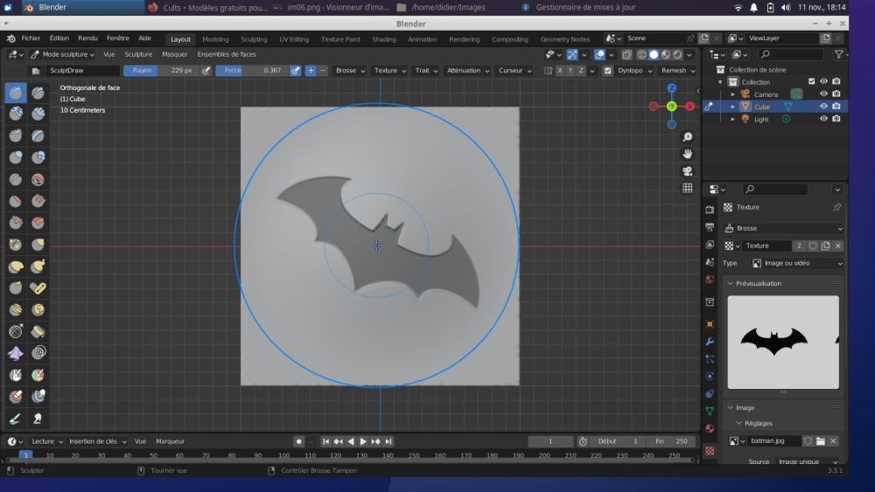Click the green Y axis gizmo ball
The image size is (875, 492).
(x=671, y=106)
